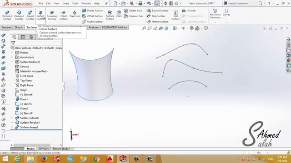Click the tree filter funnel icon

[13, 43]
